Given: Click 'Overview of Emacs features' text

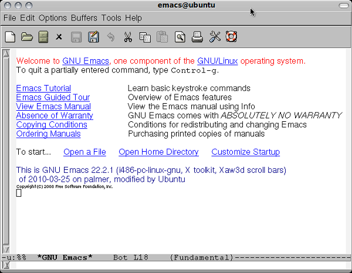Looking at the screenshot, I should coord(180,97).
